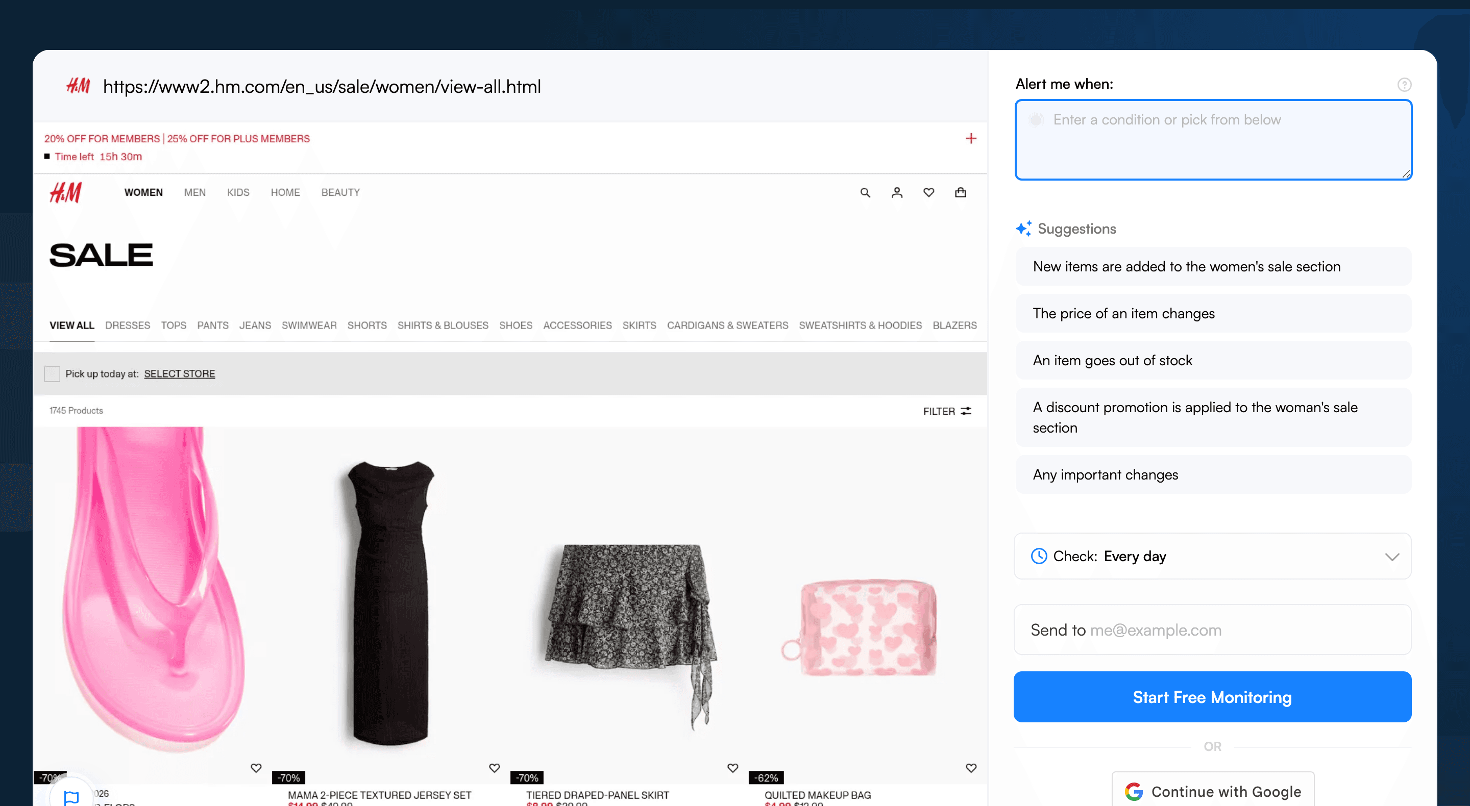The image size is (1470, 806).
Task: Favorite the pink flip flop product
Action: tap(256, 768)
